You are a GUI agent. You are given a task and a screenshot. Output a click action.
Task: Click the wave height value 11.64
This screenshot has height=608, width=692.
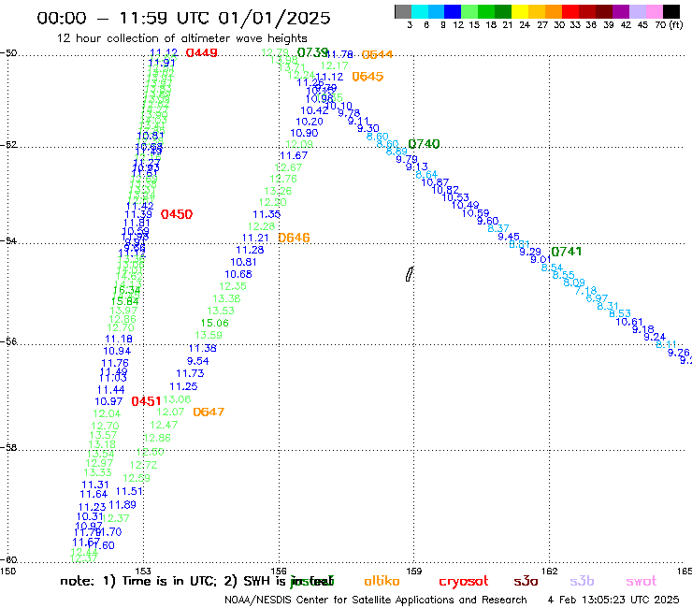tap(94, 494)
